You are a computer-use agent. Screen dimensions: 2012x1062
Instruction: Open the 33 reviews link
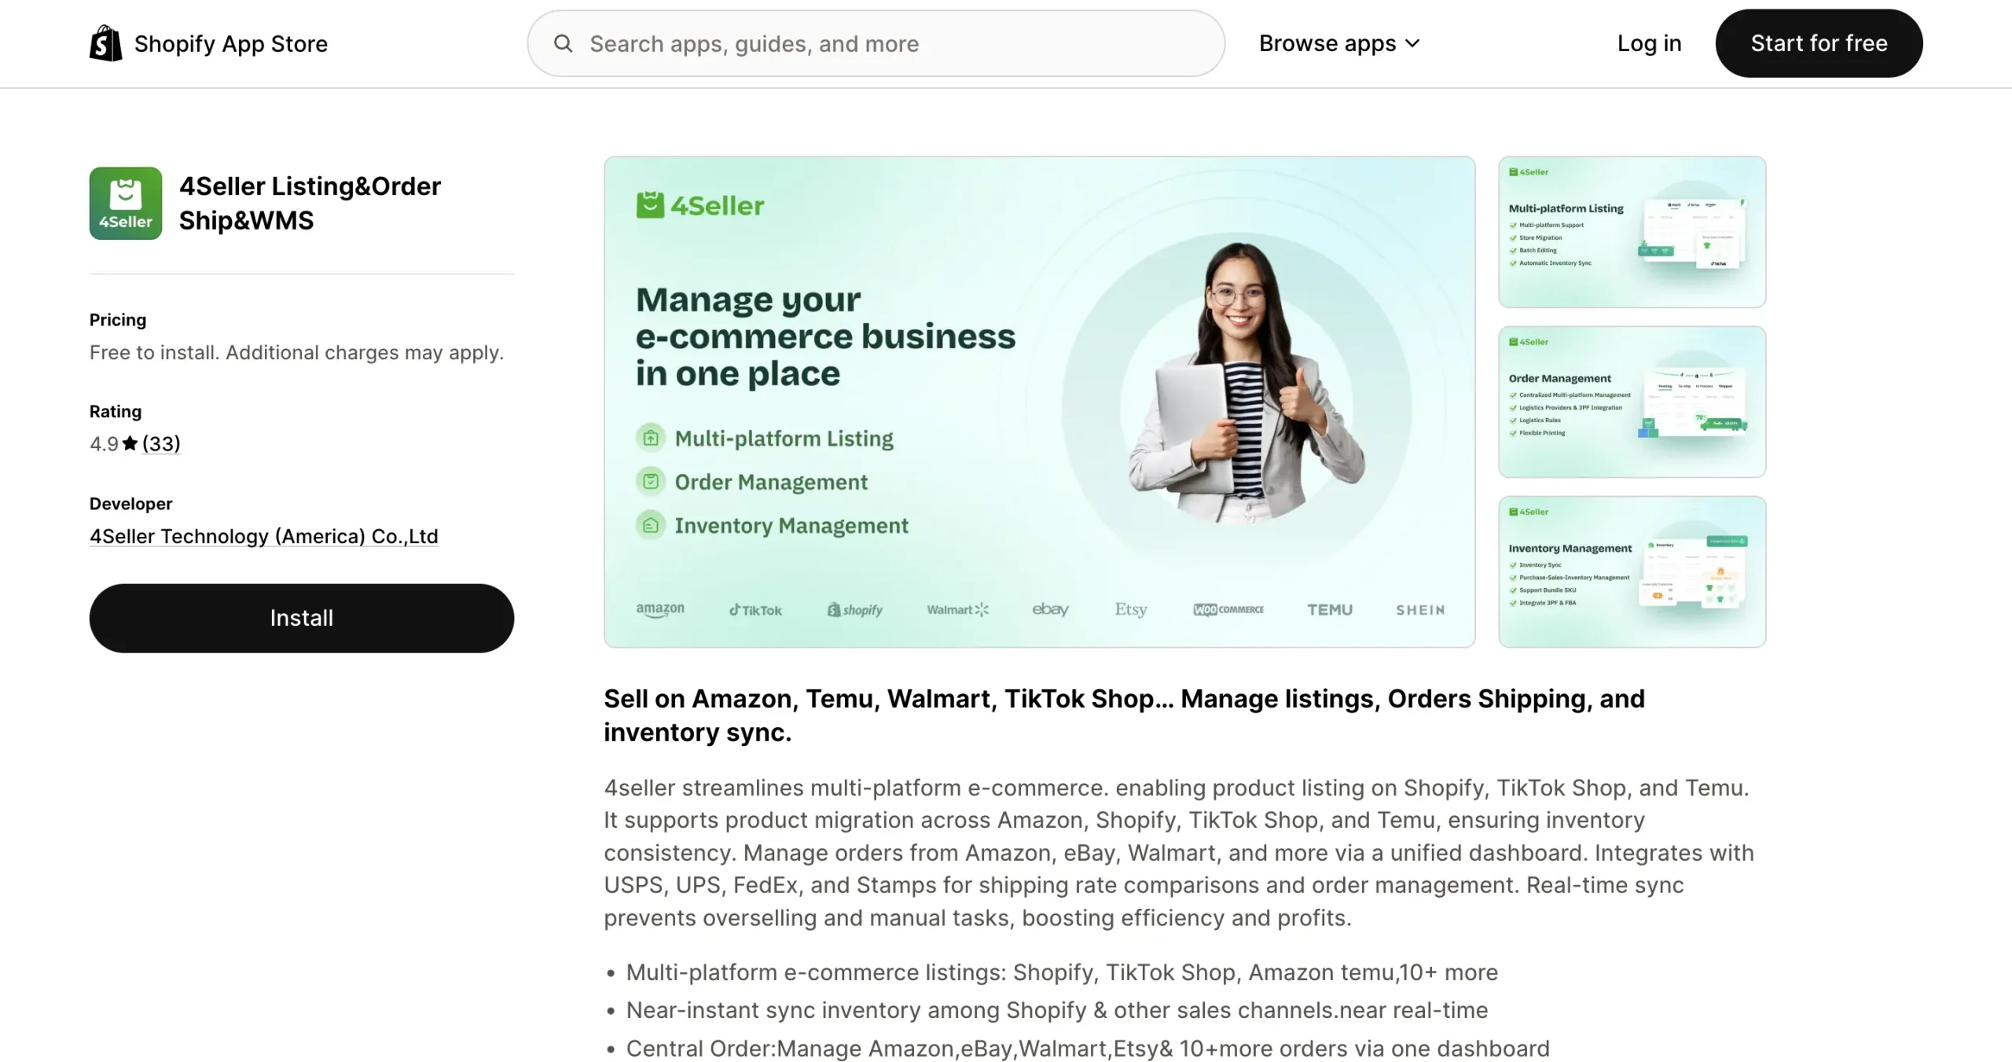161,443
